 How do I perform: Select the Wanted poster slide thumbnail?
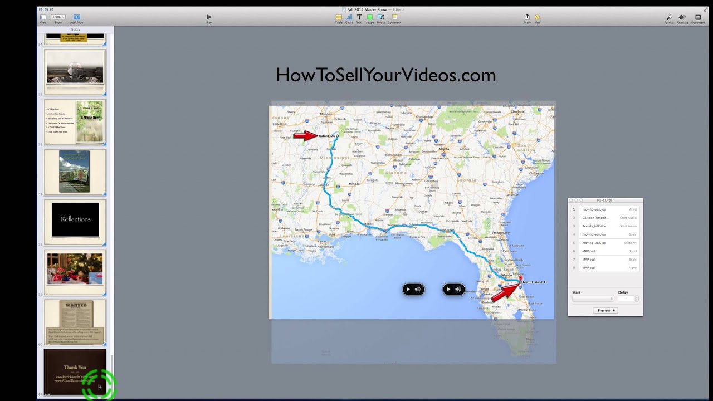coord(75,321)
